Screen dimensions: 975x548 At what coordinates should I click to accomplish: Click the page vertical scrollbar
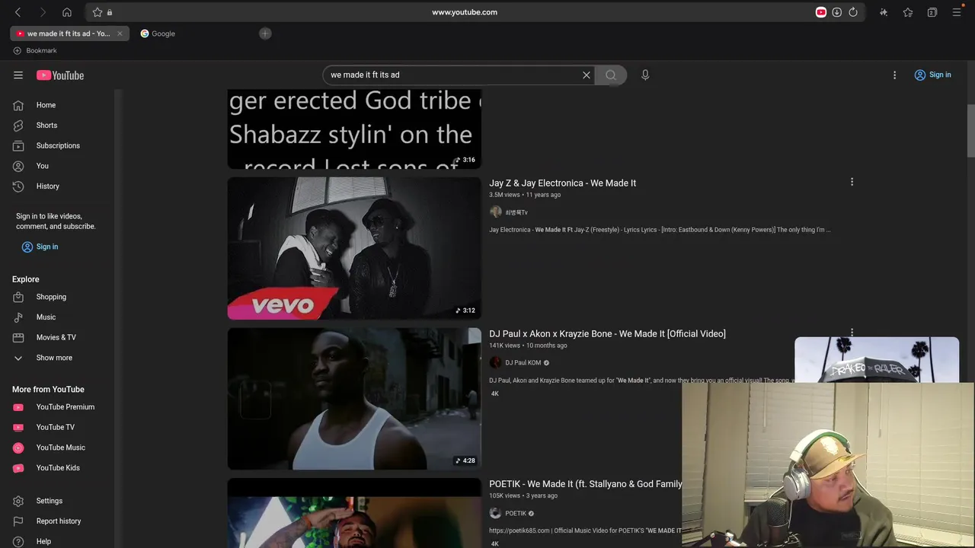tap(970, 131)
